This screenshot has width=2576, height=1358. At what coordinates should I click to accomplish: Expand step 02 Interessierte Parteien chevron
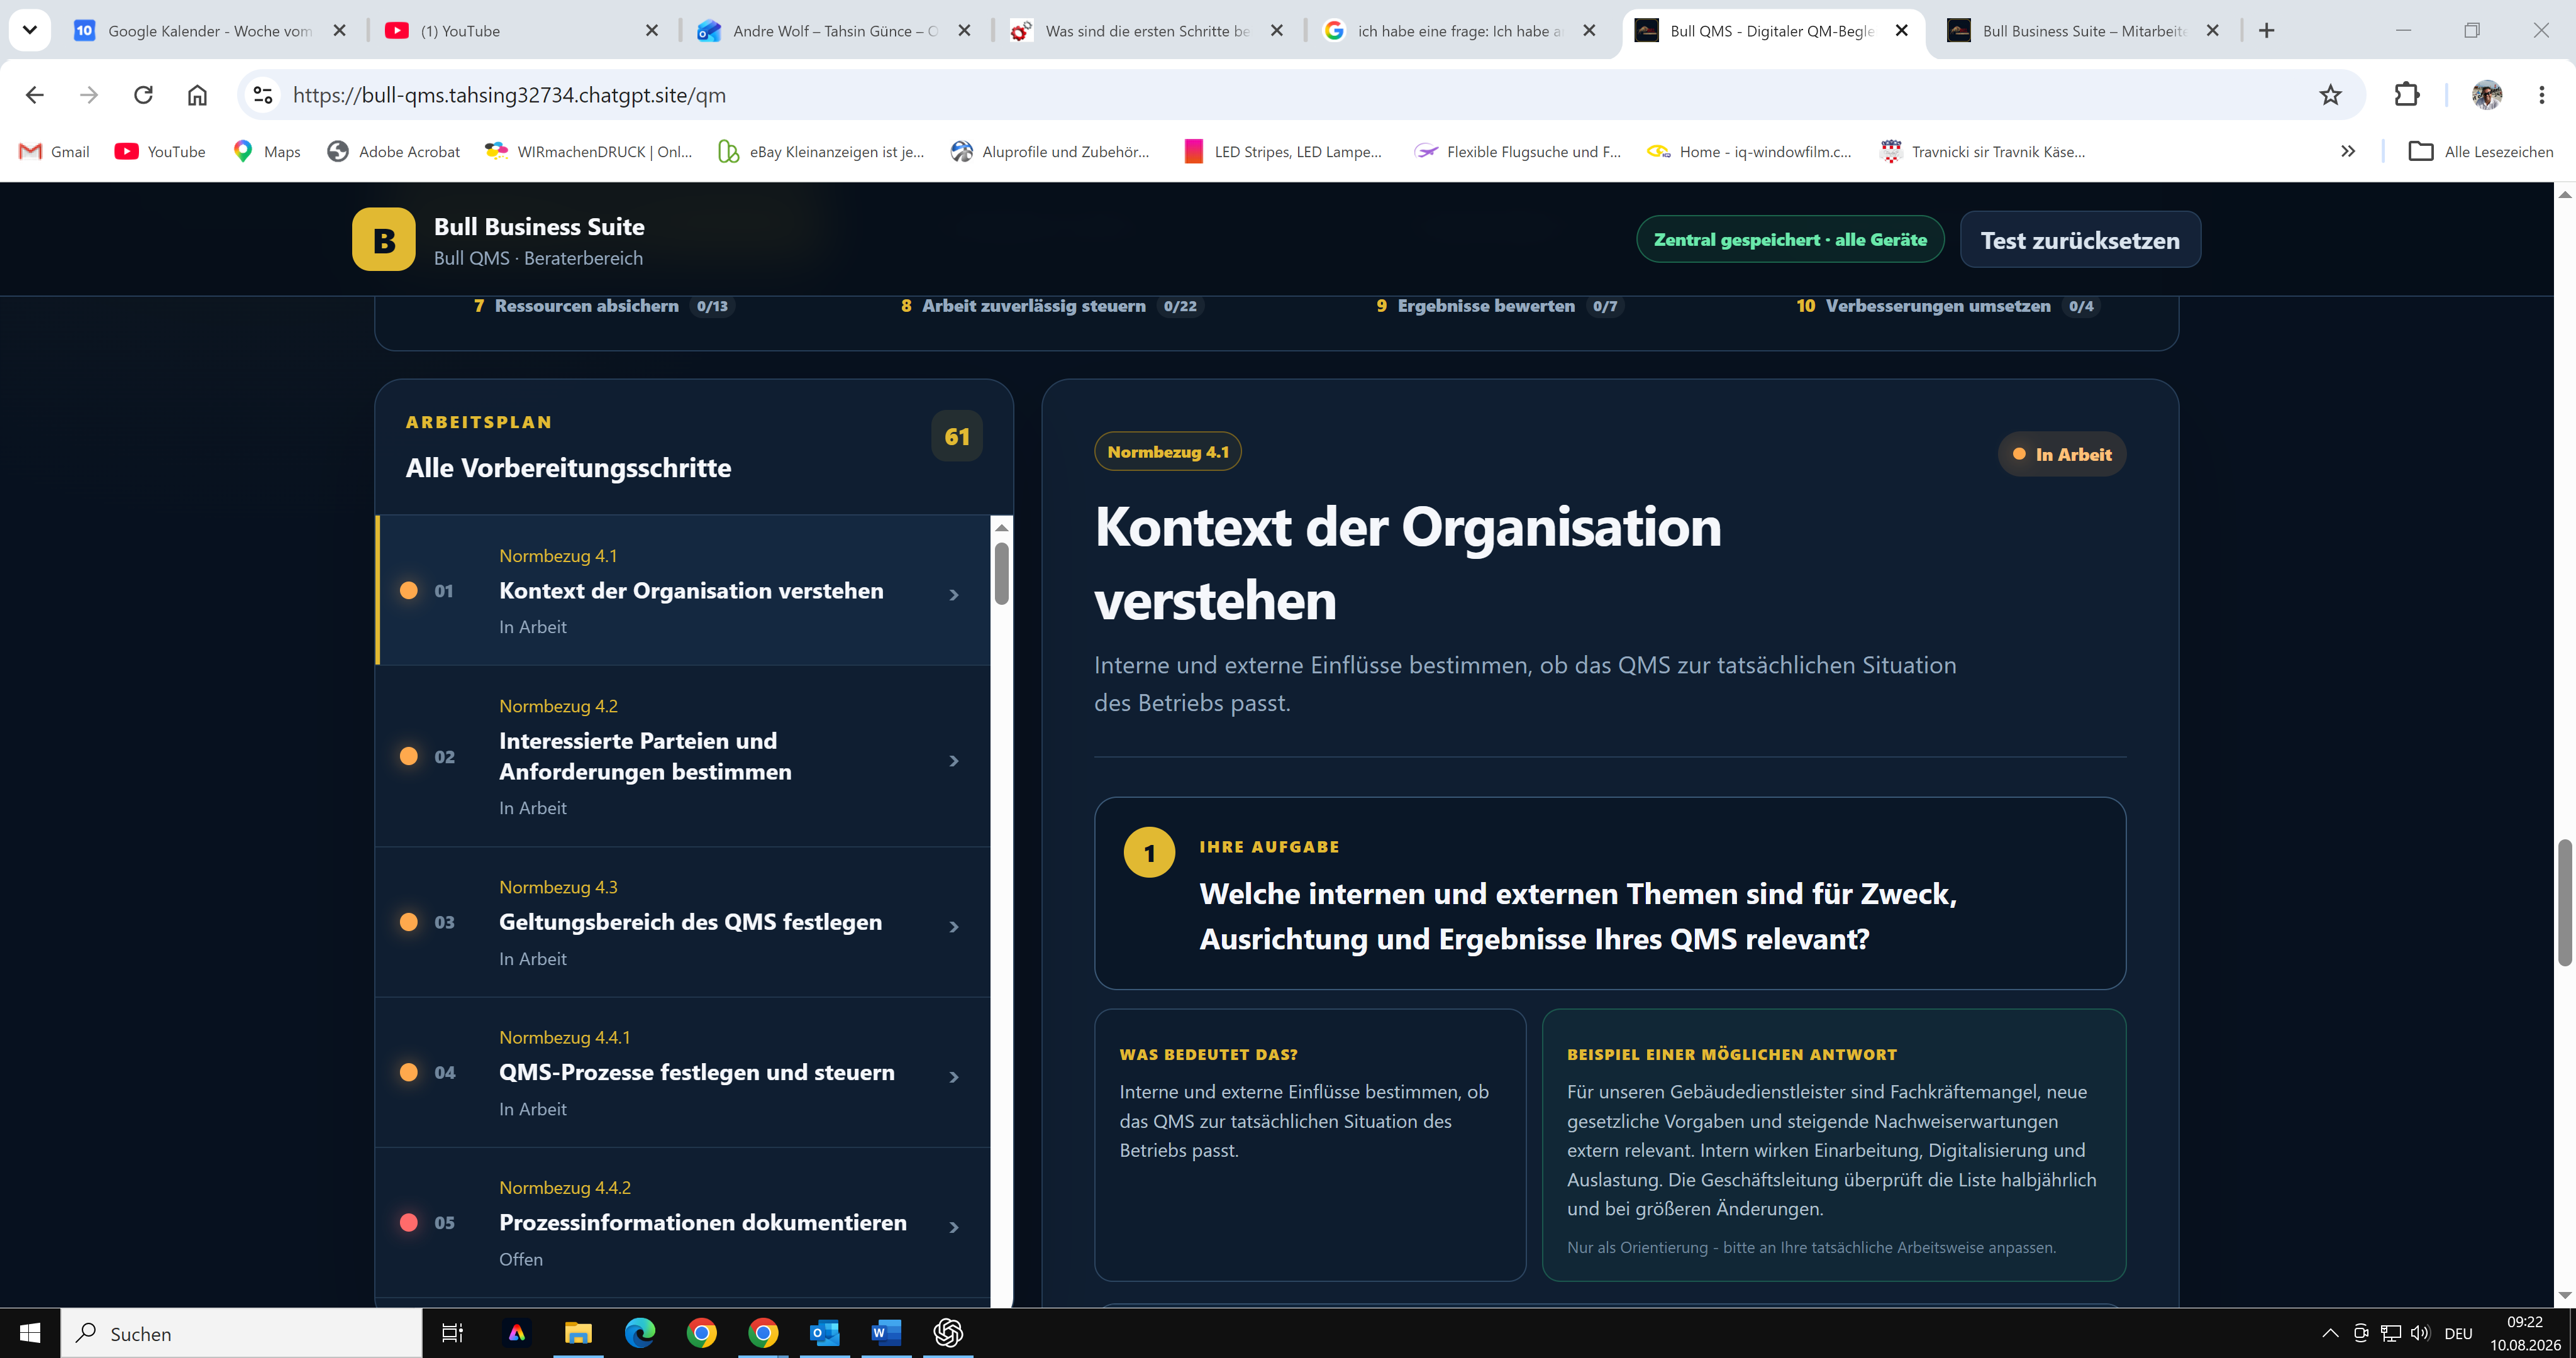pos(954,761)
